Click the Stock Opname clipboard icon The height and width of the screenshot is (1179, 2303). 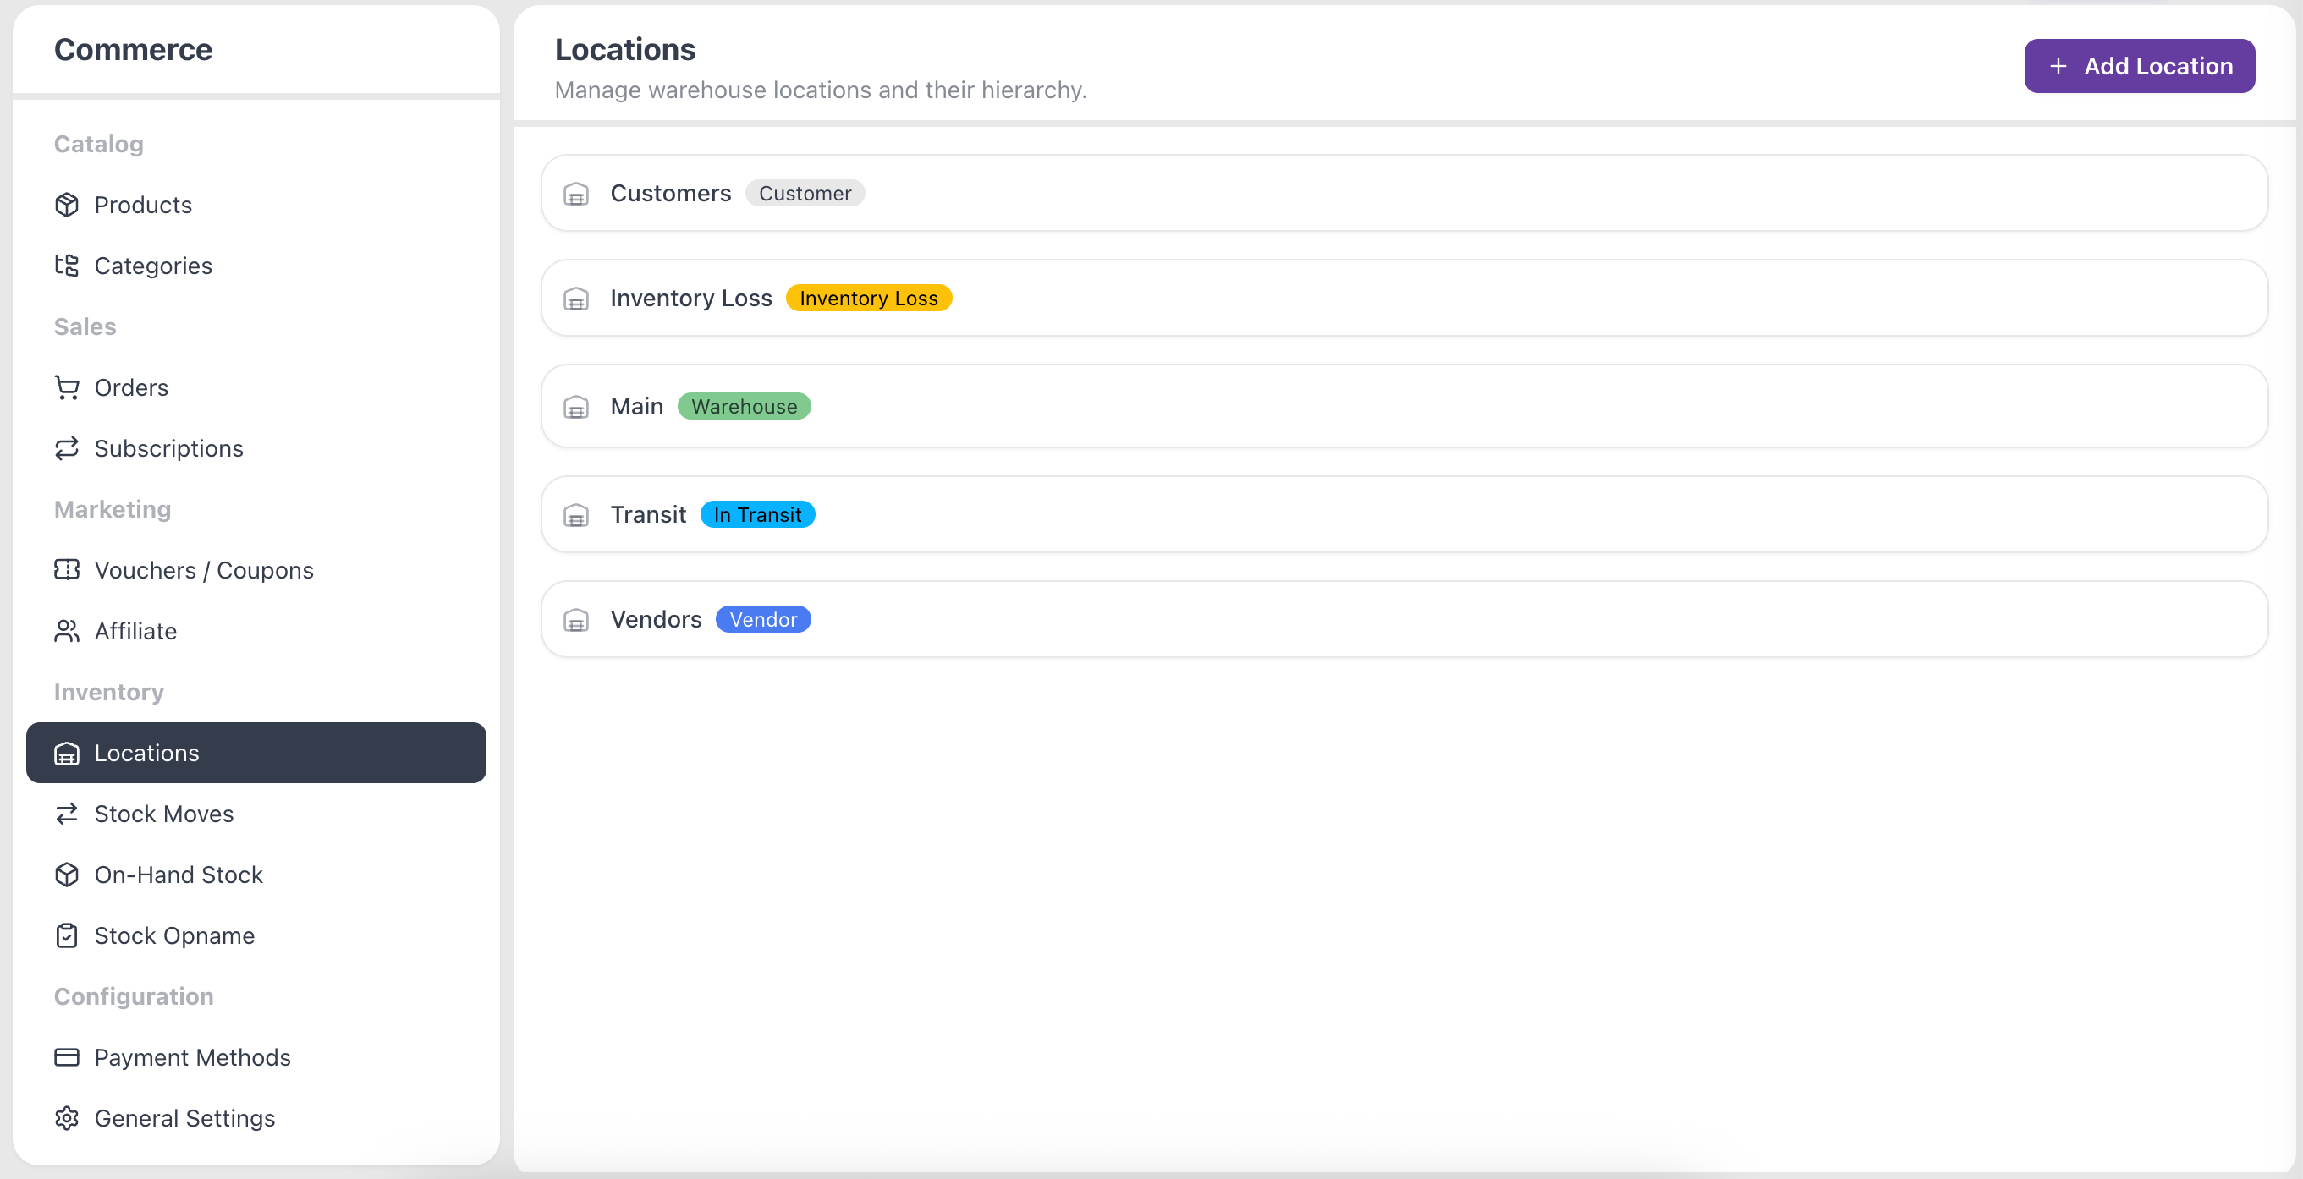tap(67, 935)
